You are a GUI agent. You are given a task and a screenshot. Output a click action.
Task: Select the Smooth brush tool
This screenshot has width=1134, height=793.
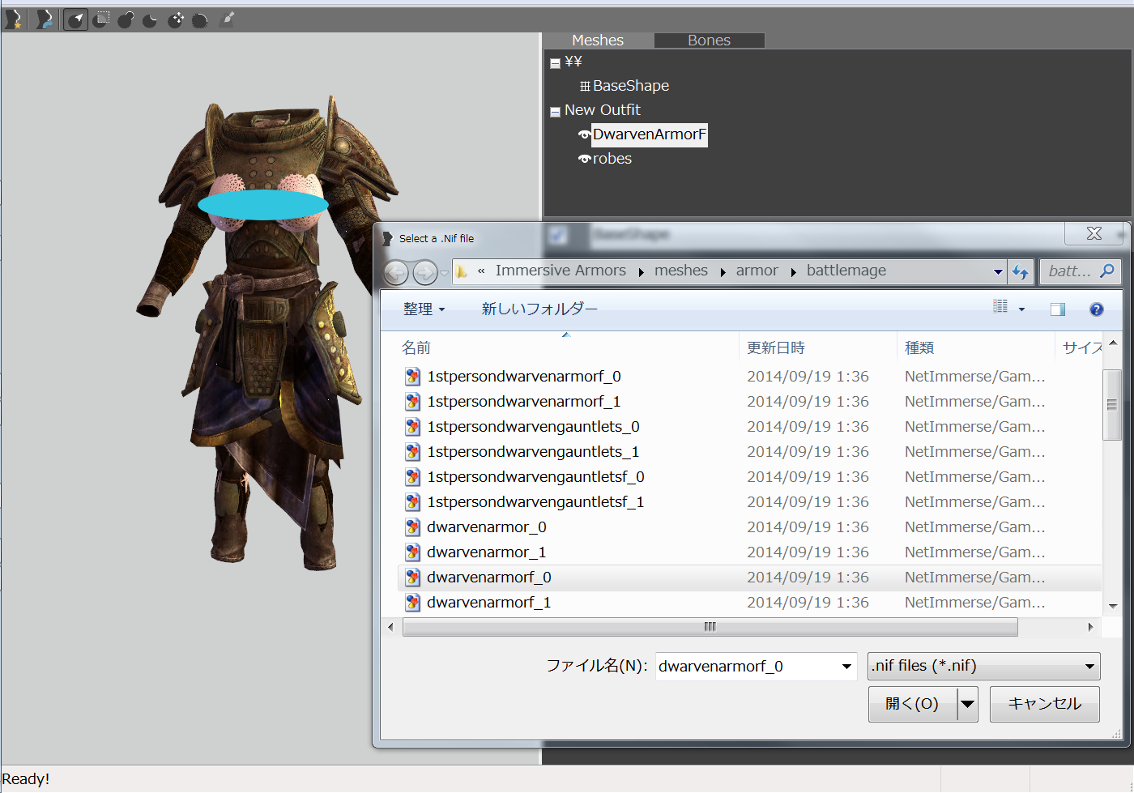[x=200, y=19]
